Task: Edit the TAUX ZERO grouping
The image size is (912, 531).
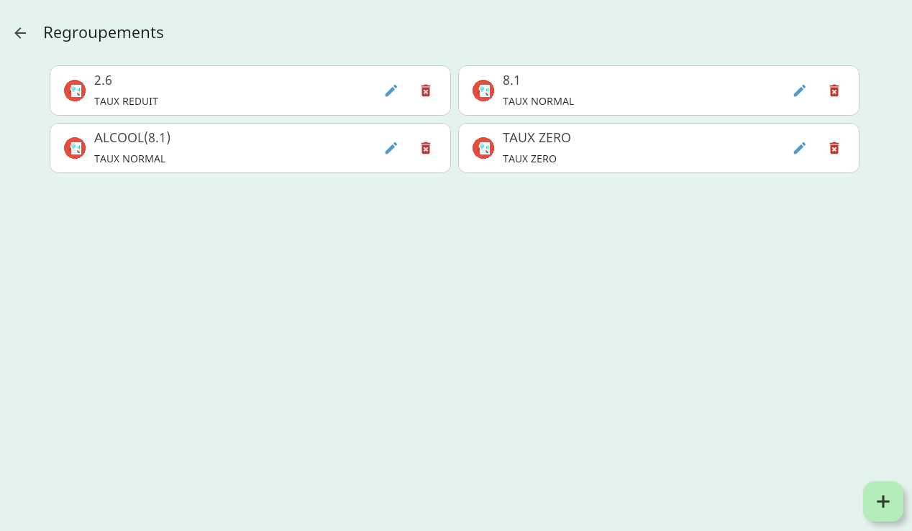Action: tap(800, 148)
